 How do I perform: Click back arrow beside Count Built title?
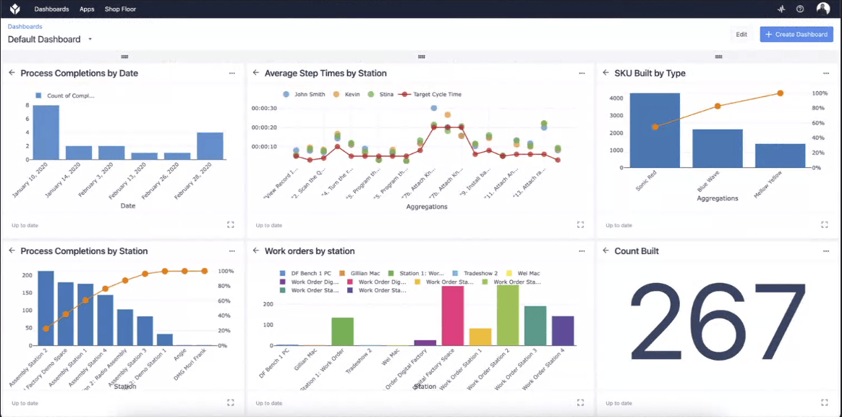pos(605,251)
